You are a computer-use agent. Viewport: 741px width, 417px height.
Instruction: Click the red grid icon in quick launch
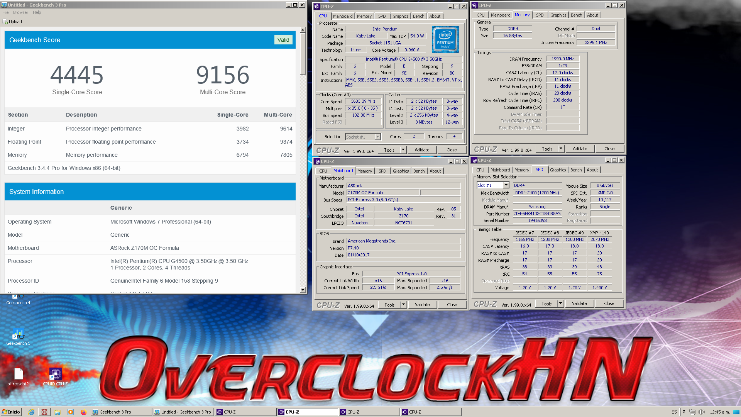point(44,412)
